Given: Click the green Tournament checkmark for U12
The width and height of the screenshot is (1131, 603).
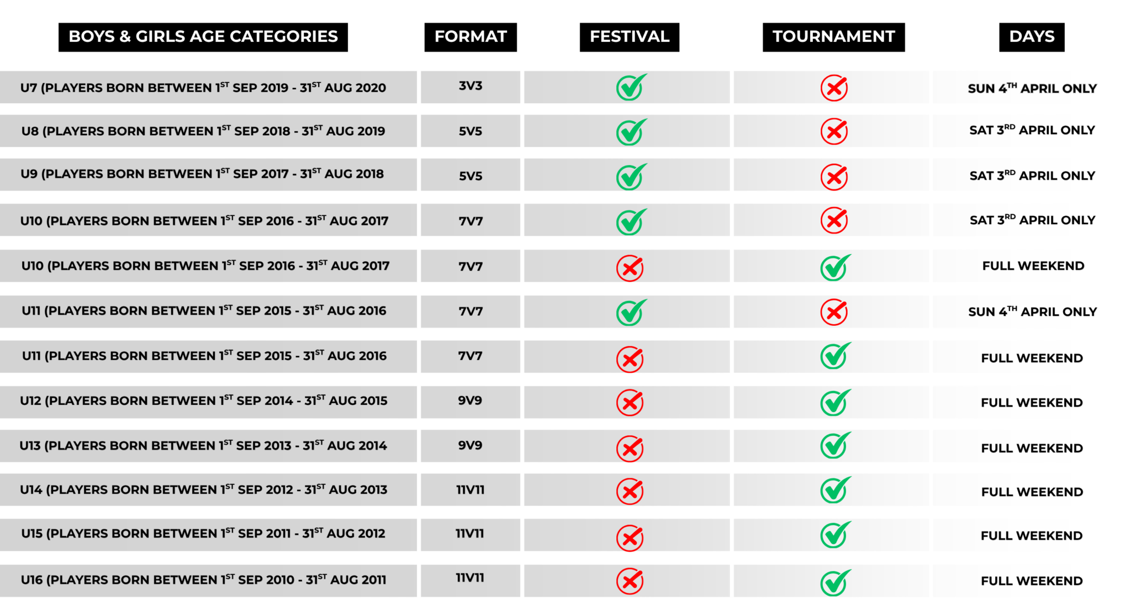Looking at the screenshot, I should point(834,403).
